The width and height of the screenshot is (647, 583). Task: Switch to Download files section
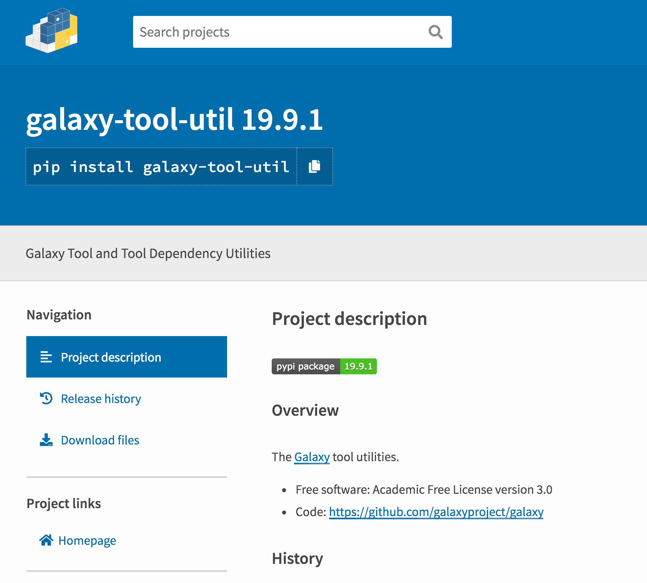coord(100,440)
